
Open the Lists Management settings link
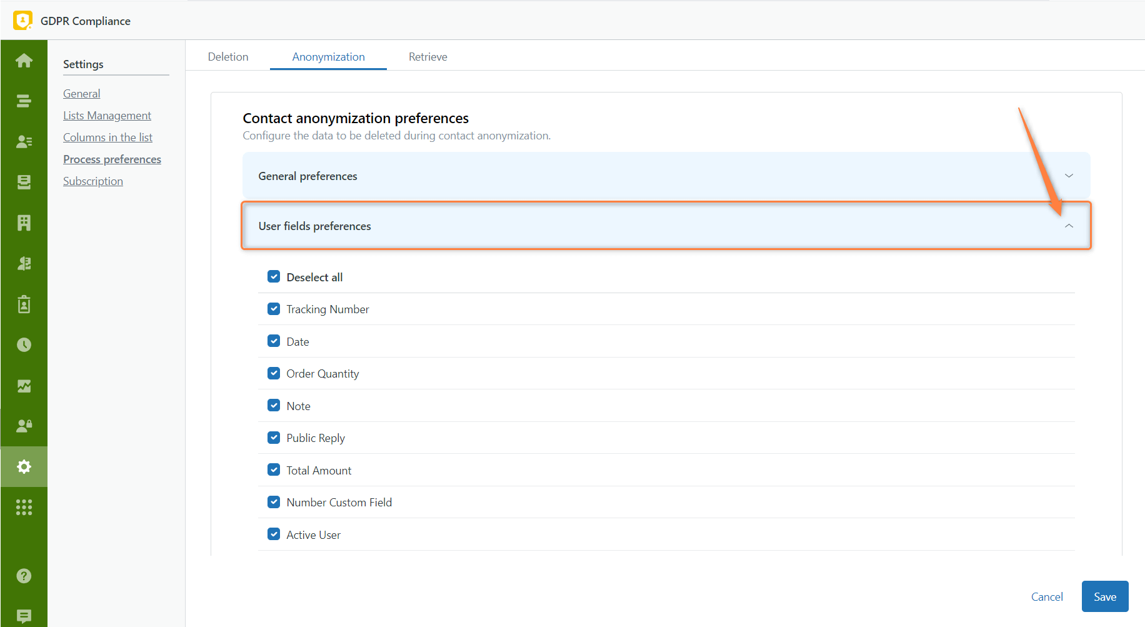click(107, 115)
